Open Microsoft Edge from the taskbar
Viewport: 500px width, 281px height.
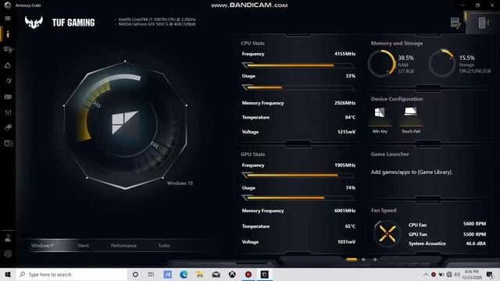184,274
